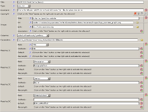The width and height of the screenshot is (148, 112).
Task: Open Mapping [4] Field dropdown showing DatePublished
Action: click(42, 95)
